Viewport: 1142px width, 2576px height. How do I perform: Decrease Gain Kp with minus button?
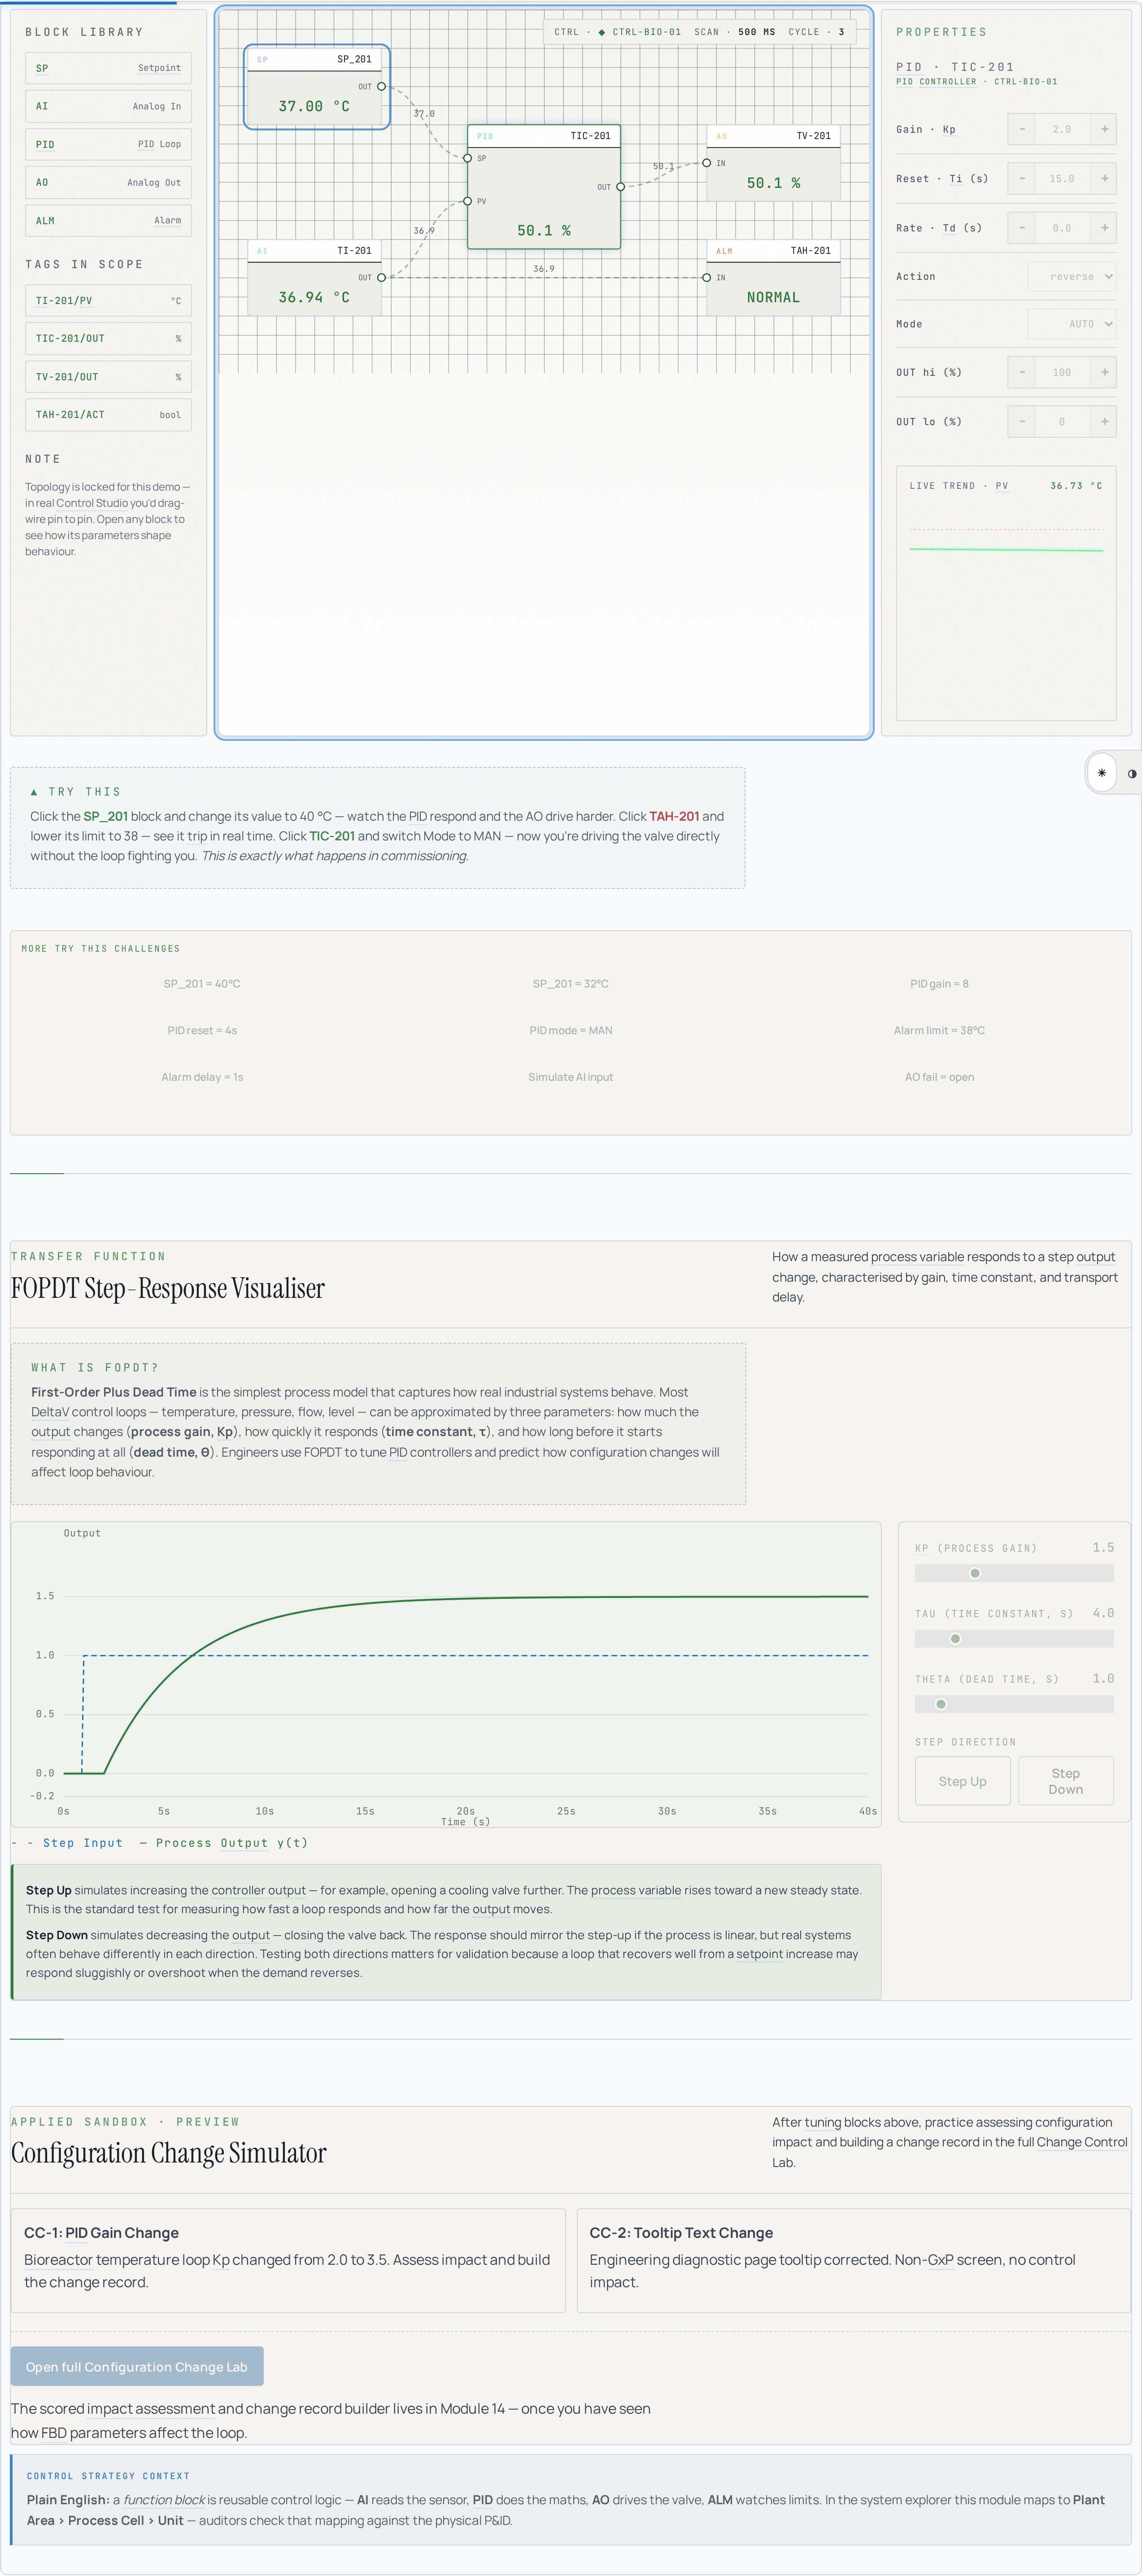point(1021,129)
